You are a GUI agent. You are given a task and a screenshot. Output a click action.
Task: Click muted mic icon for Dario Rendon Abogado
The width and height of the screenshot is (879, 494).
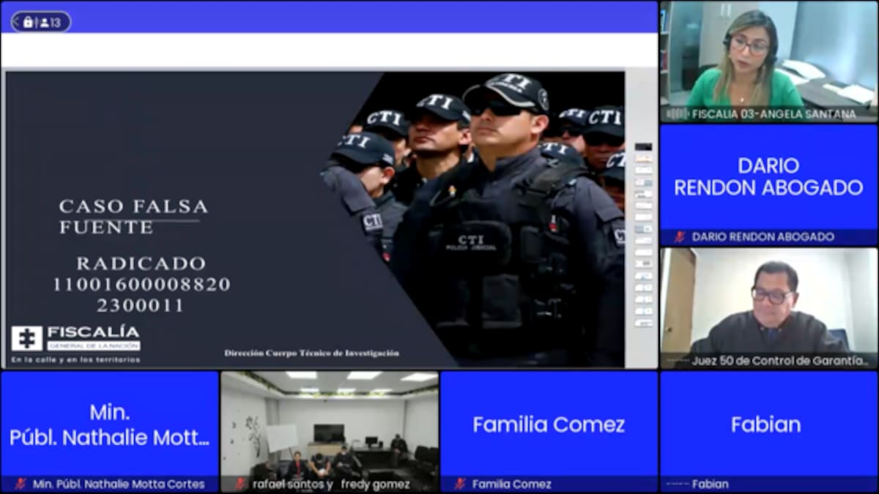(680, 237)
